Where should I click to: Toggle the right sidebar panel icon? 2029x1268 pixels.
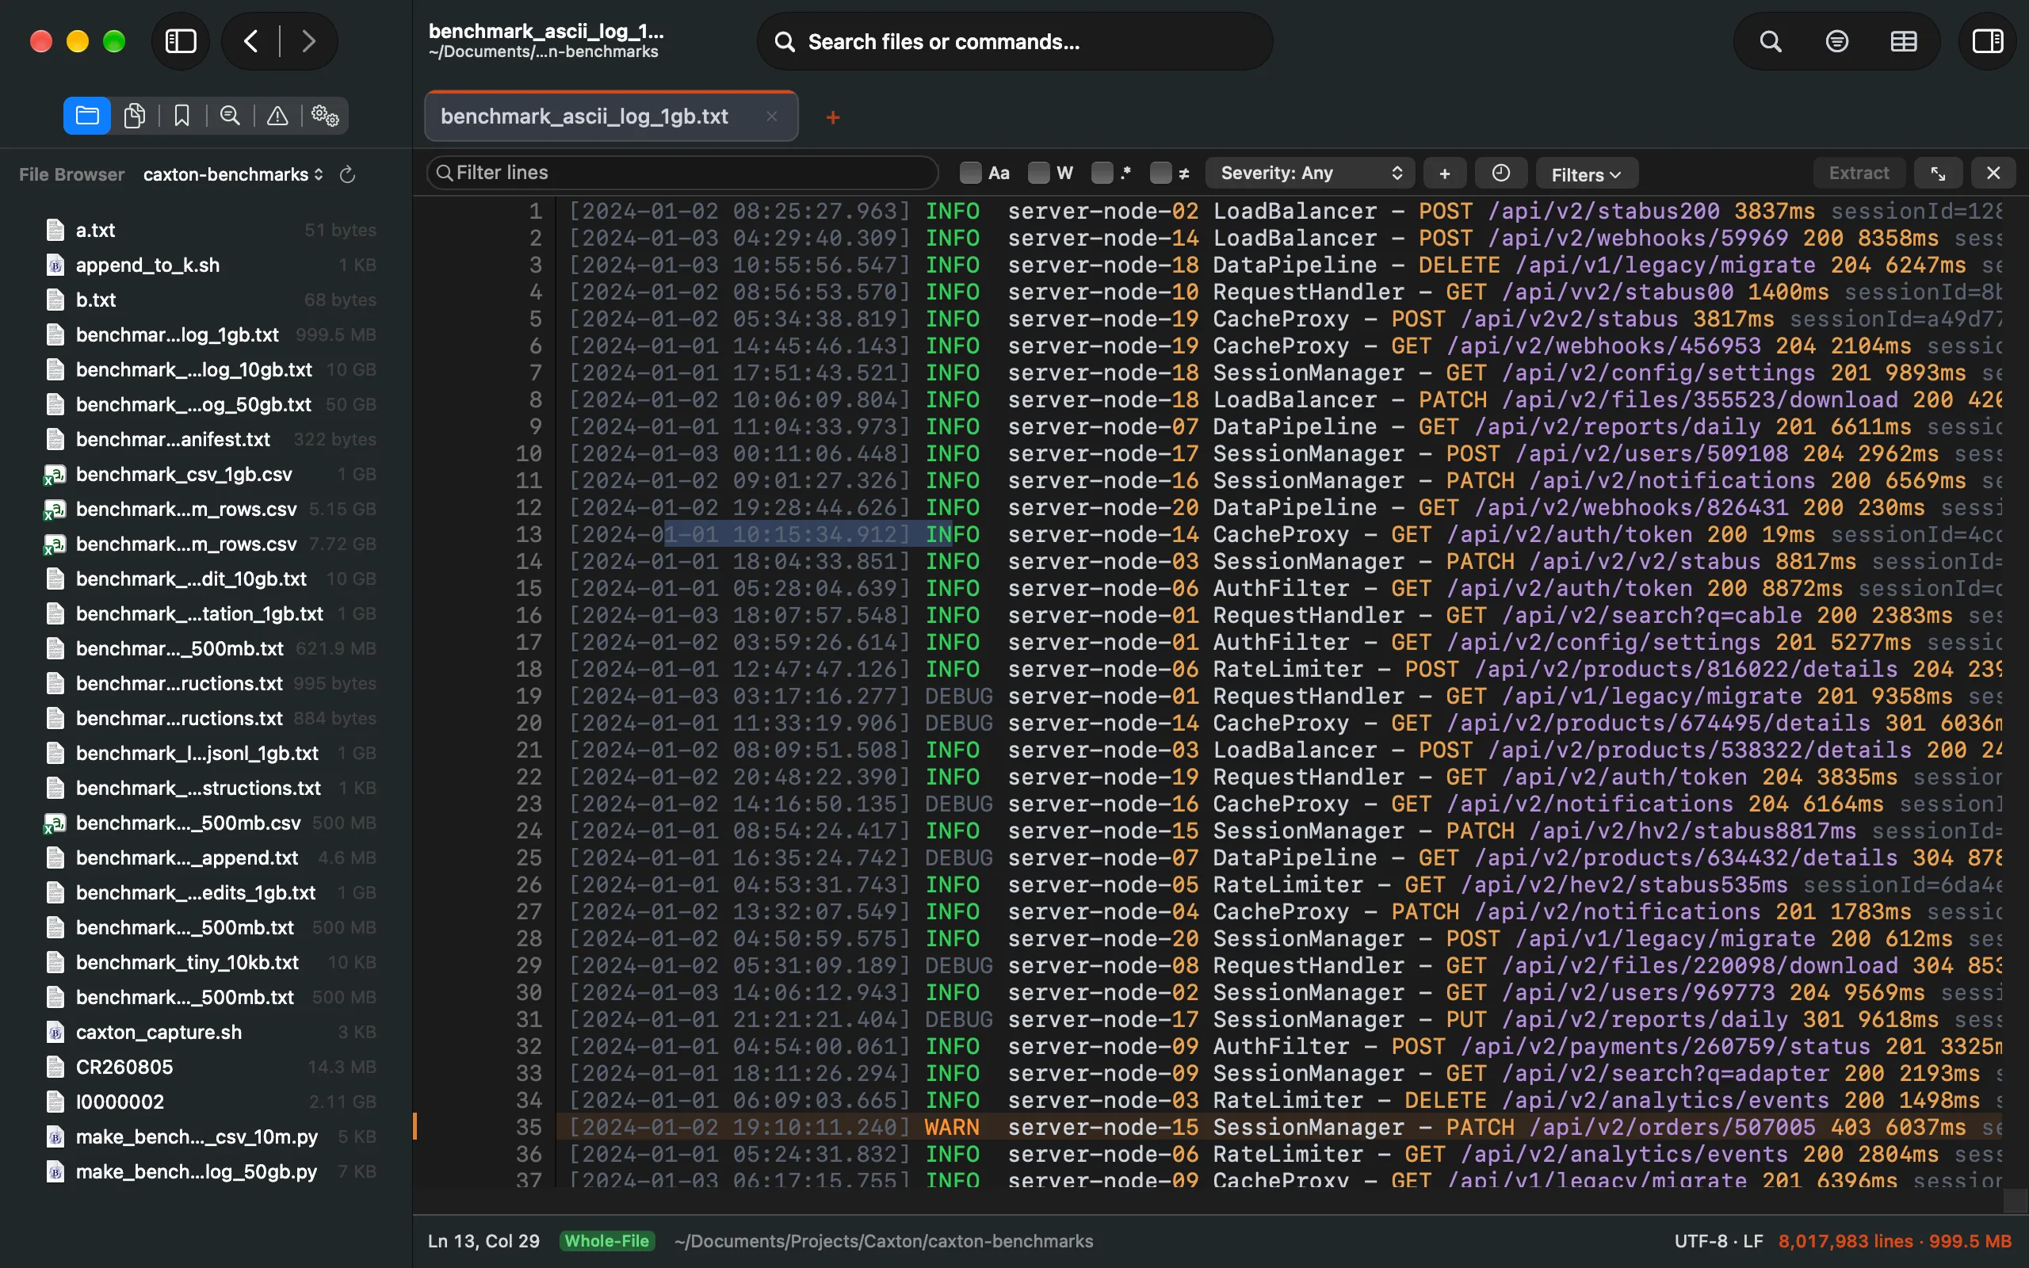click(x=1987, y=41)
